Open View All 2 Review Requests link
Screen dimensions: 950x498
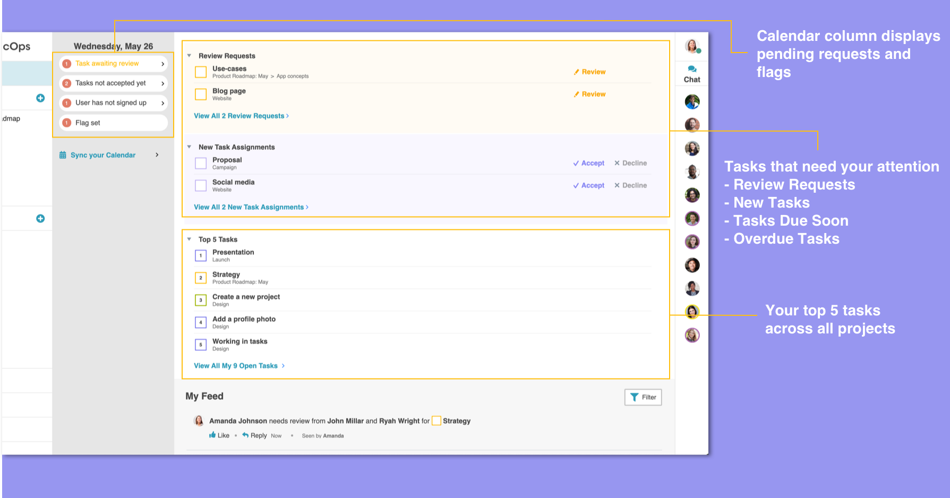(241, 116)
